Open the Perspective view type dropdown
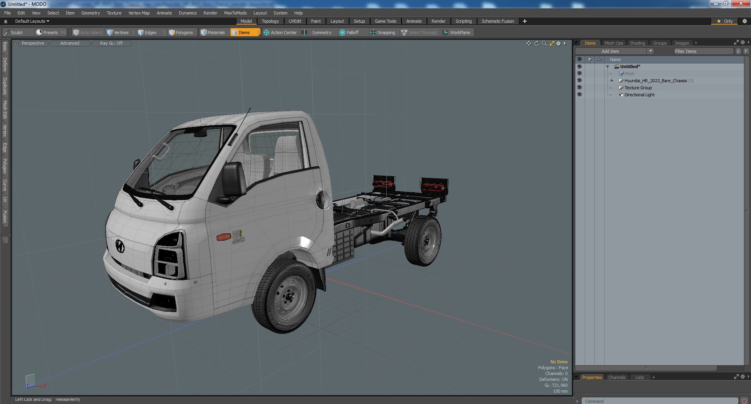Screen dimensions: 751x404 (33, 43)
